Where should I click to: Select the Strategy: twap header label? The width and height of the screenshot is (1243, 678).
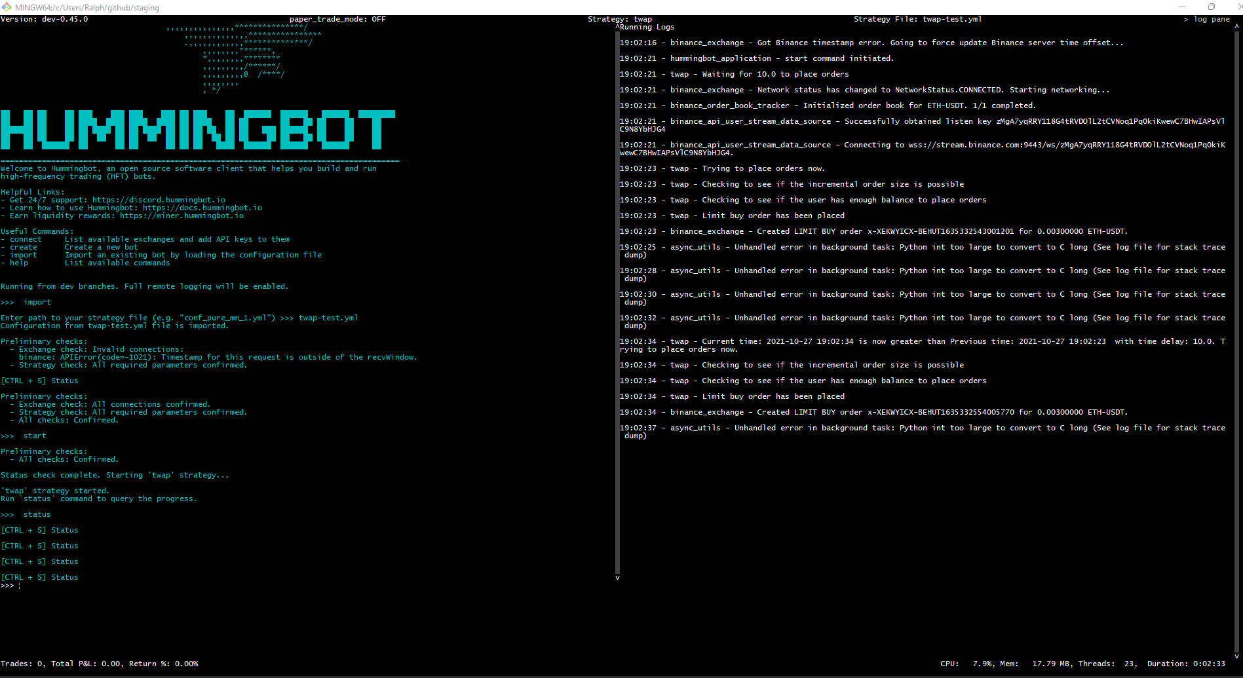click(619, 19)
